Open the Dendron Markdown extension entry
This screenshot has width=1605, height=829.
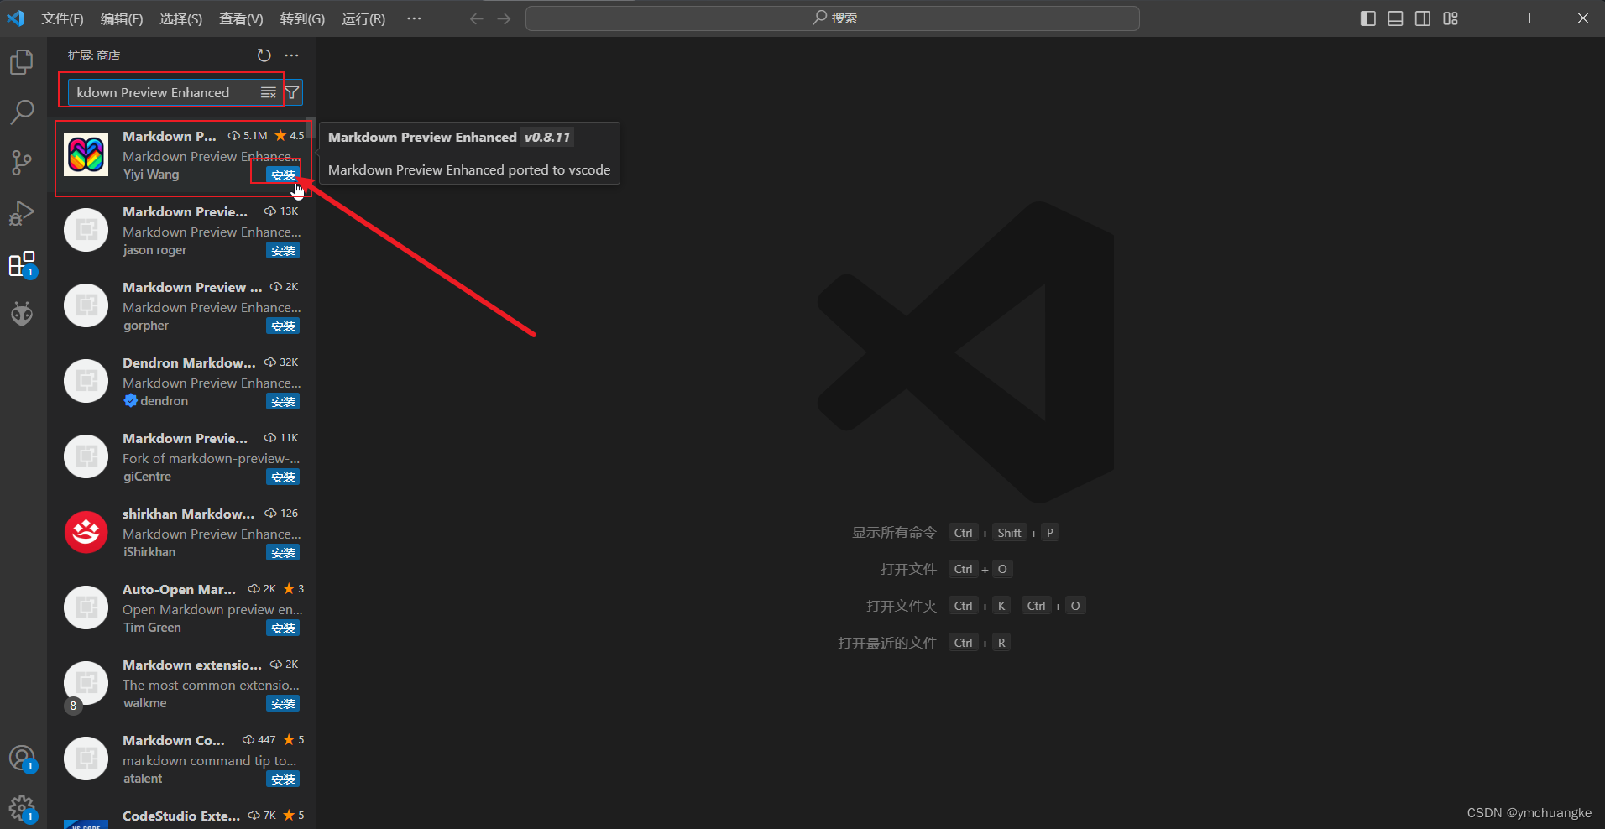click(181, 381)
